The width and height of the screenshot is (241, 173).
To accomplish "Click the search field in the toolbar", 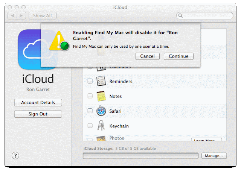I will pos(205,15).
